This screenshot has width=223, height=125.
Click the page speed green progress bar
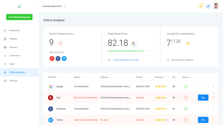point(126,51)
